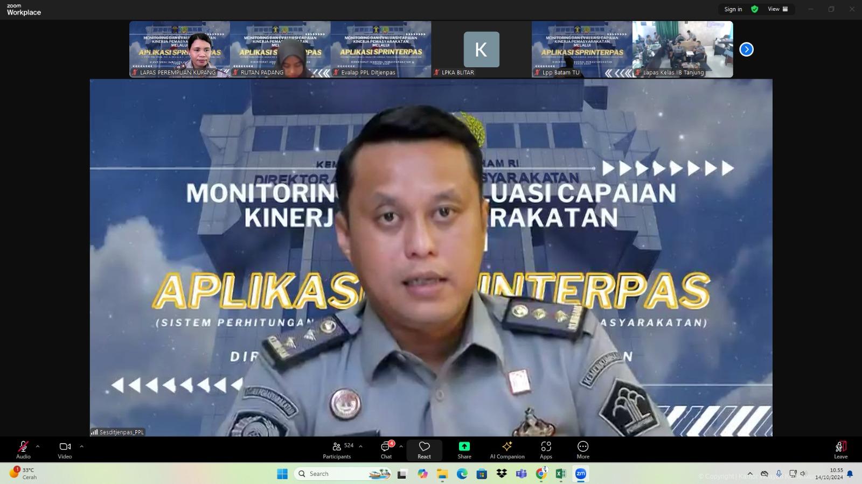Open the View layout menu

[x=778, y=9]
